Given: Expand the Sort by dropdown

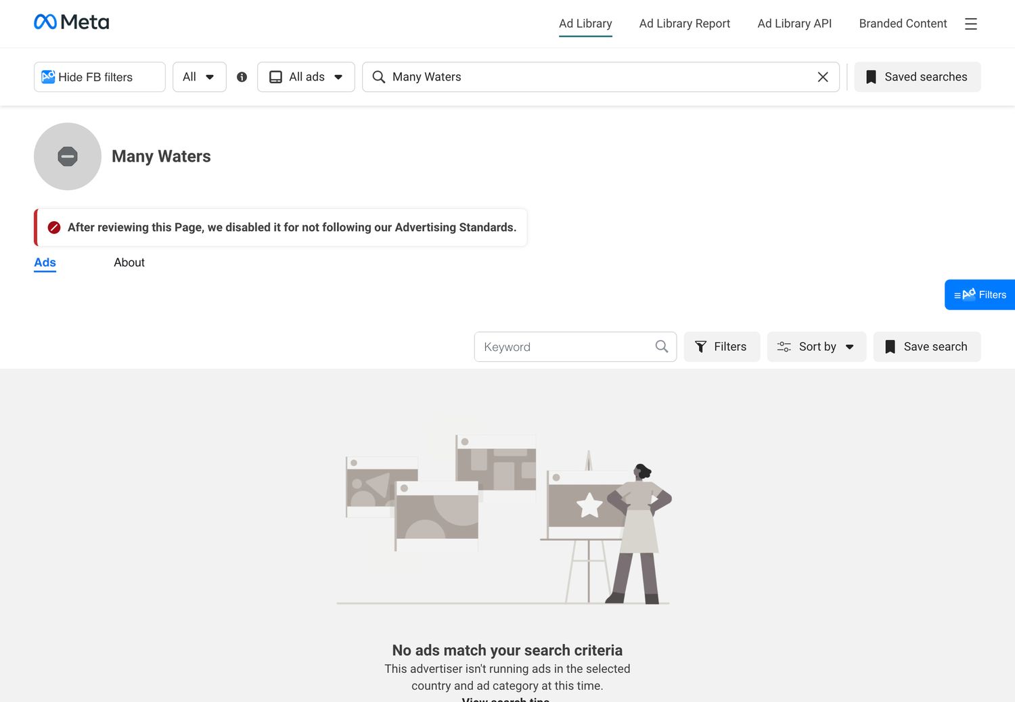Looking at the screenshot, I should pos(816,346).
